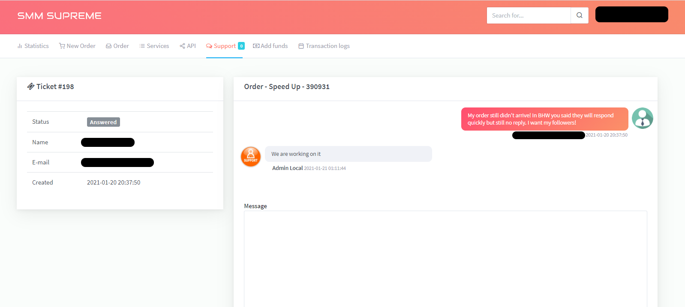Click the 'Ticket #198' heading

click(55, 86)
